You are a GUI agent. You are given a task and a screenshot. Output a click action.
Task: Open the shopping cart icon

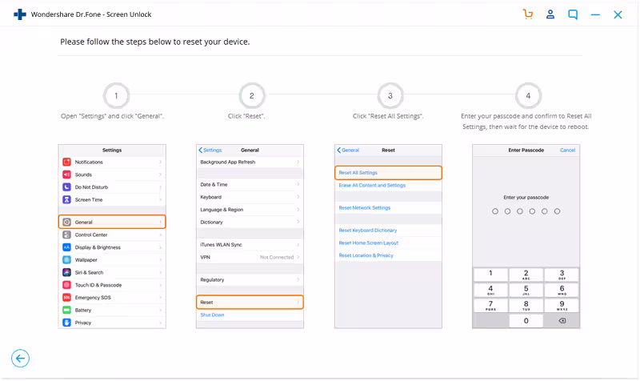(x=528, y=14)
